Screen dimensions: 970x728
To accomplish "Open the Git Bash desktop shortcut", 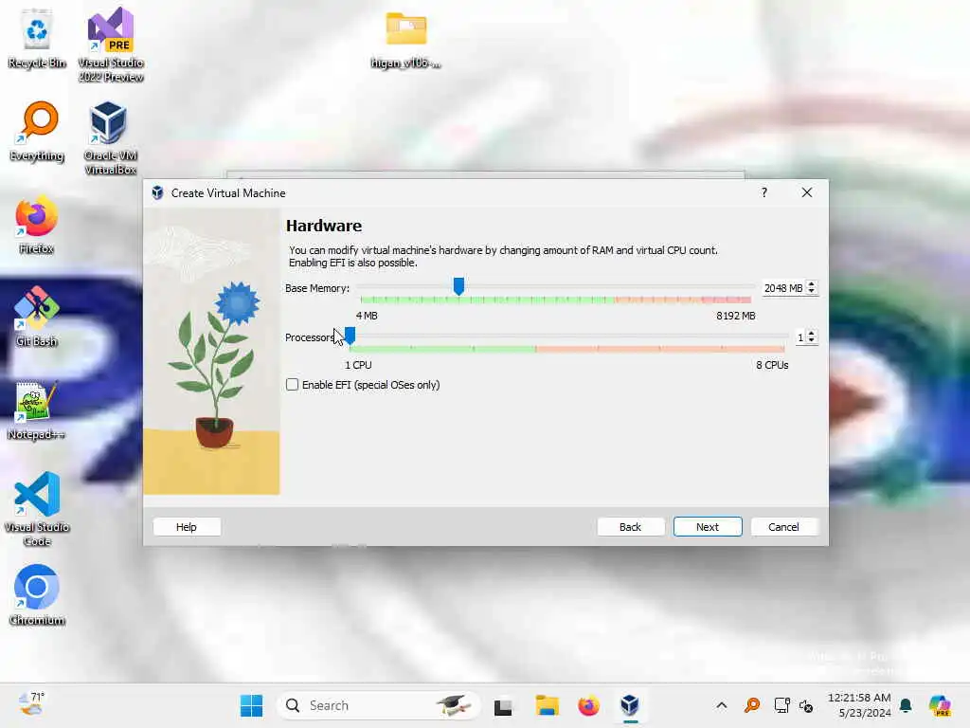I will [x=37, y=317].
